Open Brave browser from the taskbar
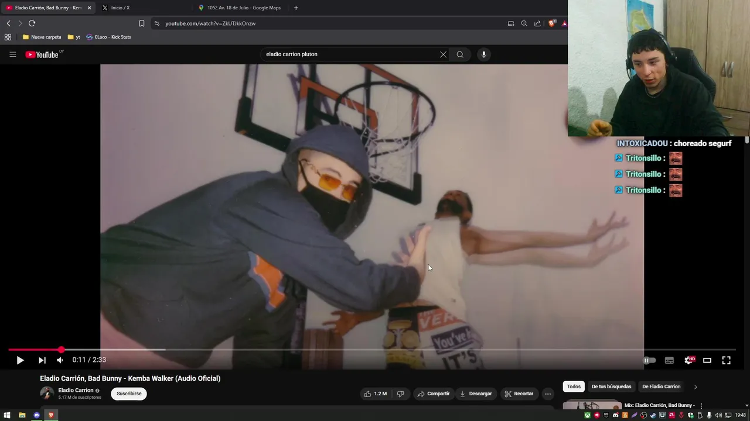This screenshot has height=421, width=750. (51, 415)
